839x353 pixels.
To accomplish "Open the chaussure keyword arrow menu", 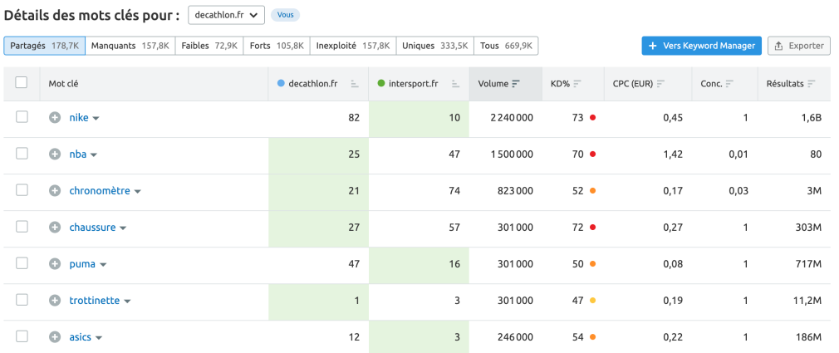I will click(123, 228).
